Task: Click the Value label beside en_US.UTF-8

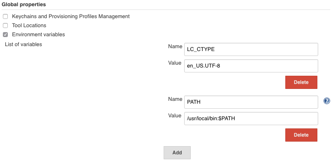Action: [175, 63]
